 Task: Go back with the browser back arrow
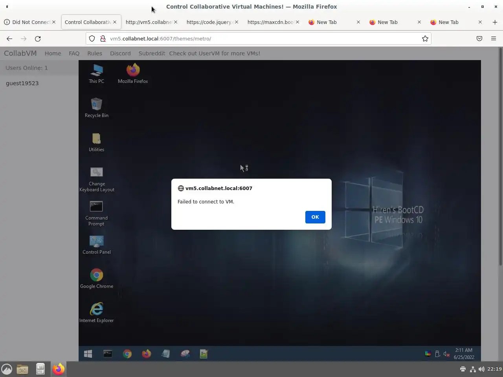click(9, 38)
